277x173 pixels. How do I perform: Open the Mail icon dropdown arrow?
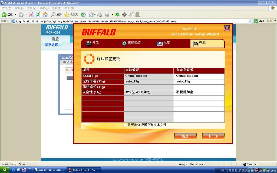coord(95,15)
